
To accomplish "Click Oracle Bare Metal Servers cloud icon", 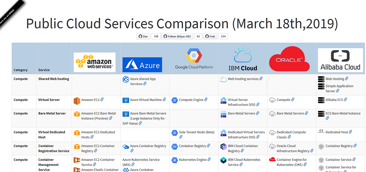I will pos(272,113).
